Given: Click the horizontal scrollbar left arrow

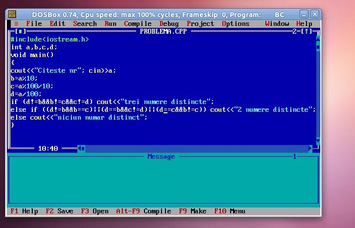Looking at the screenshot, I should coord(79,148).
